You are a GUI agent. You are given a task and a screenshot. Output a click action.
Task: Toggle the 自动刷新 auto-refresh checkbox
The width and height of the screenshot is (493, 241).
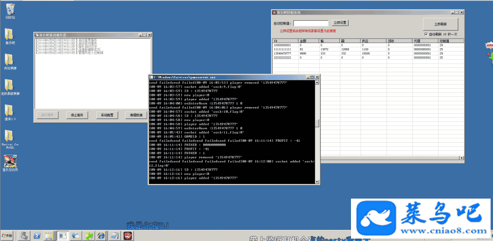[427, 34]
